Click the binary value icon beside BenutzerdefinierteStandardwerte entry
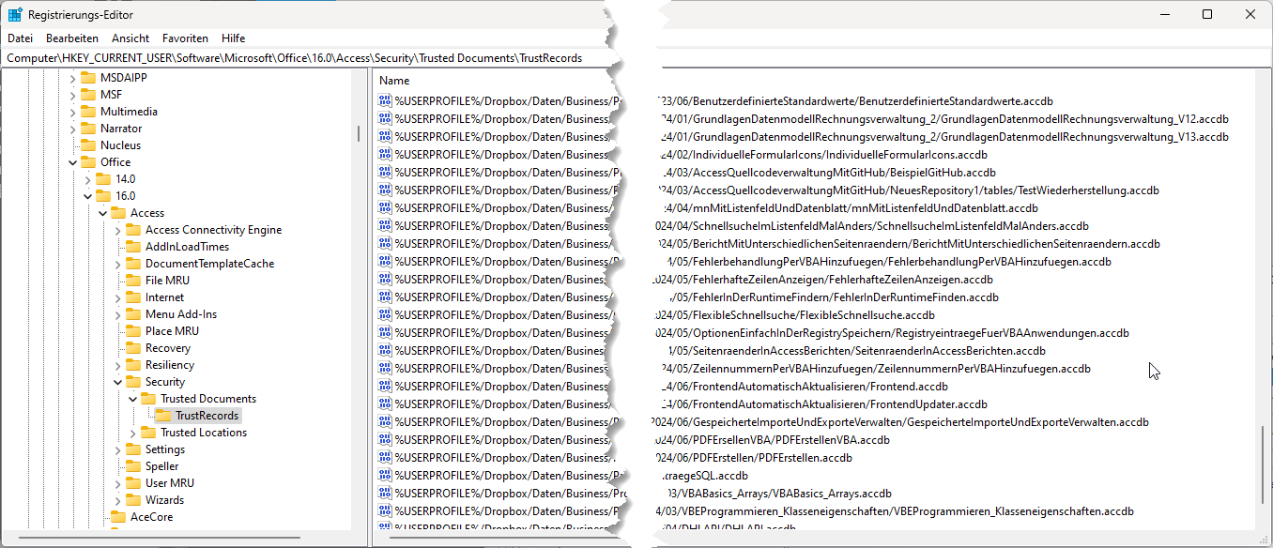The image size is (1273, 548). tap(384, 101)
